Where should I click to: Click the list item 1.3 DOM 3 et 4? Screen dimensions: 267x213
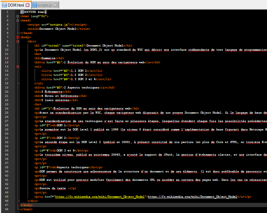(83, 79)
